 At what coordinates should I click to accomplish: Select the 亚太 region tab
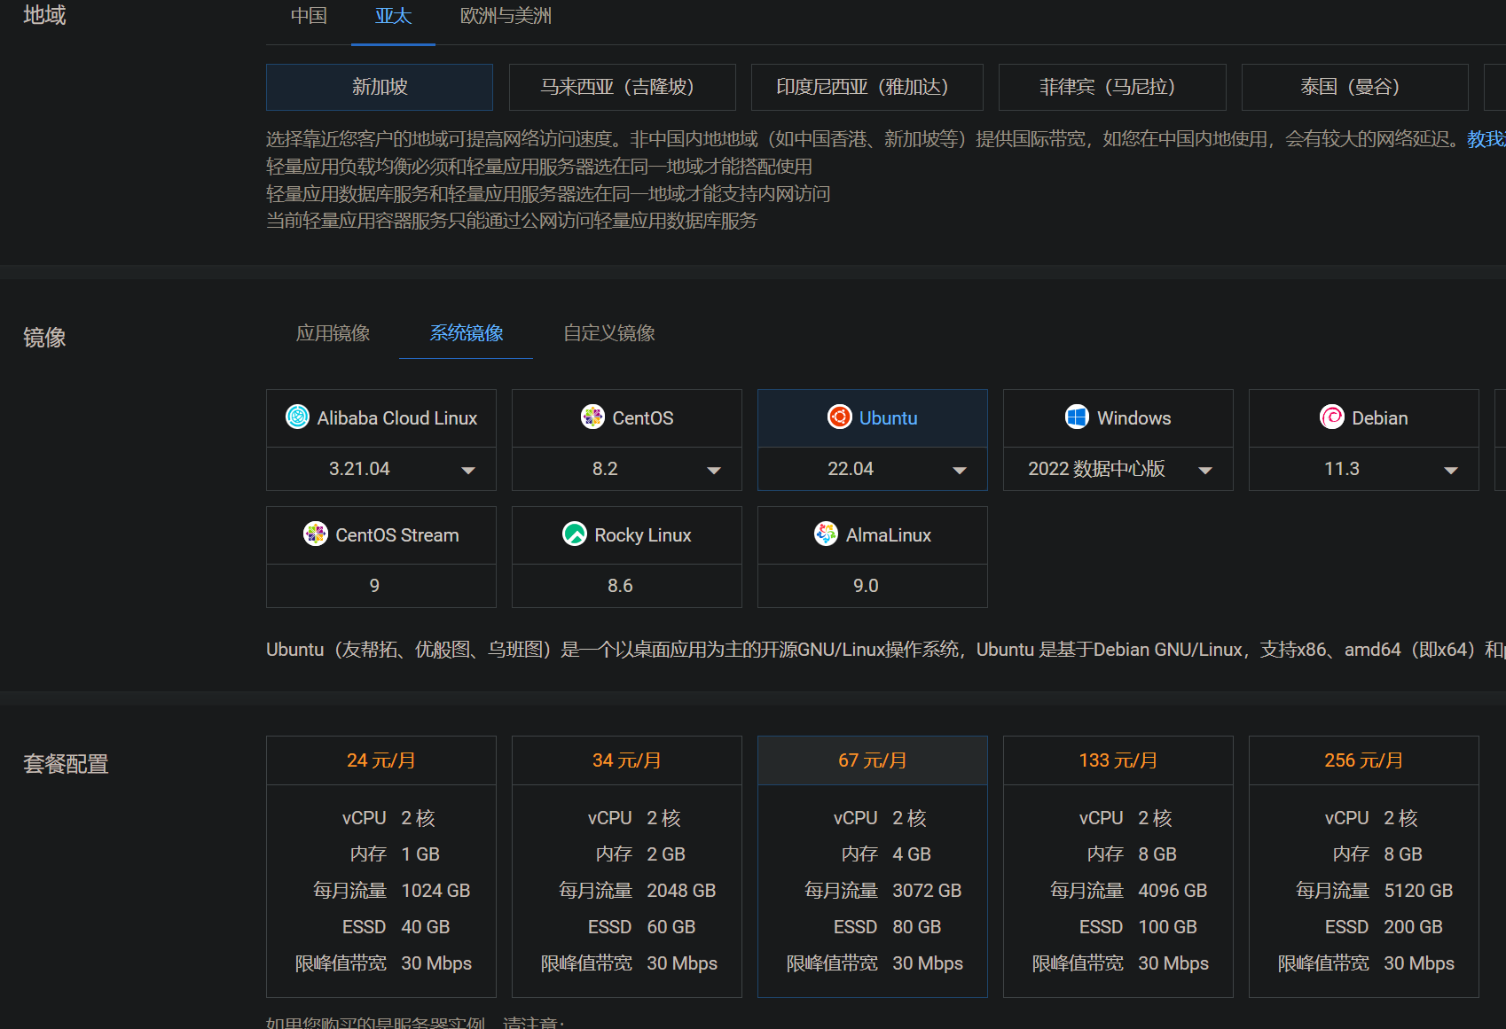pos(393,16)
